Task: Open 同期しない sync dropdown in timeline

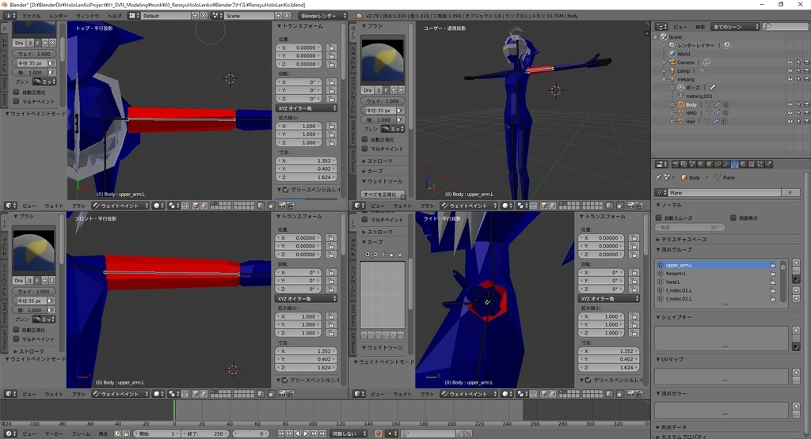Action: [348, 433]
